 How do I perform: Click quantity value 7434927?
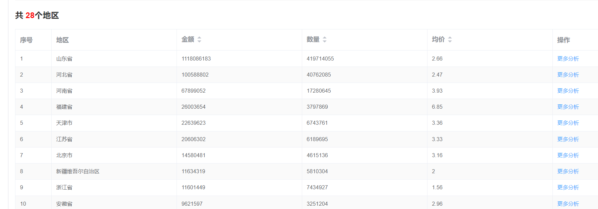click(317, 187)
